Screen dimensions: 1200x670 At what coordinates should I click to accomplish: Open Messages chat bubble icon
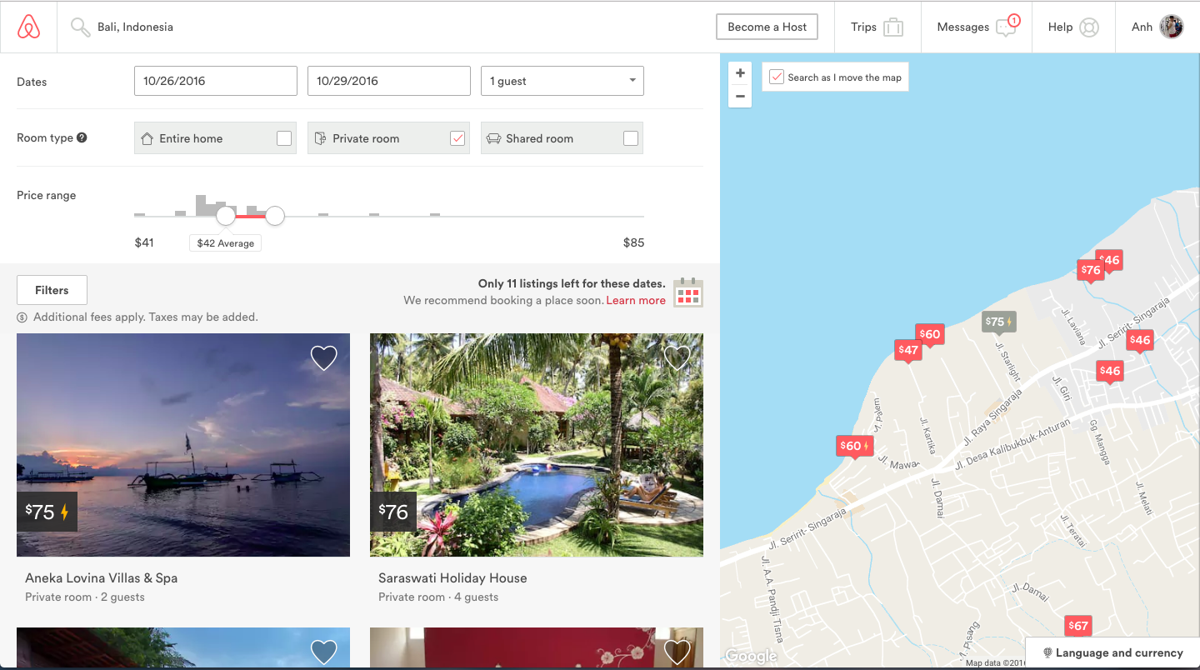pyautogui.click(x=1007, y=27)
